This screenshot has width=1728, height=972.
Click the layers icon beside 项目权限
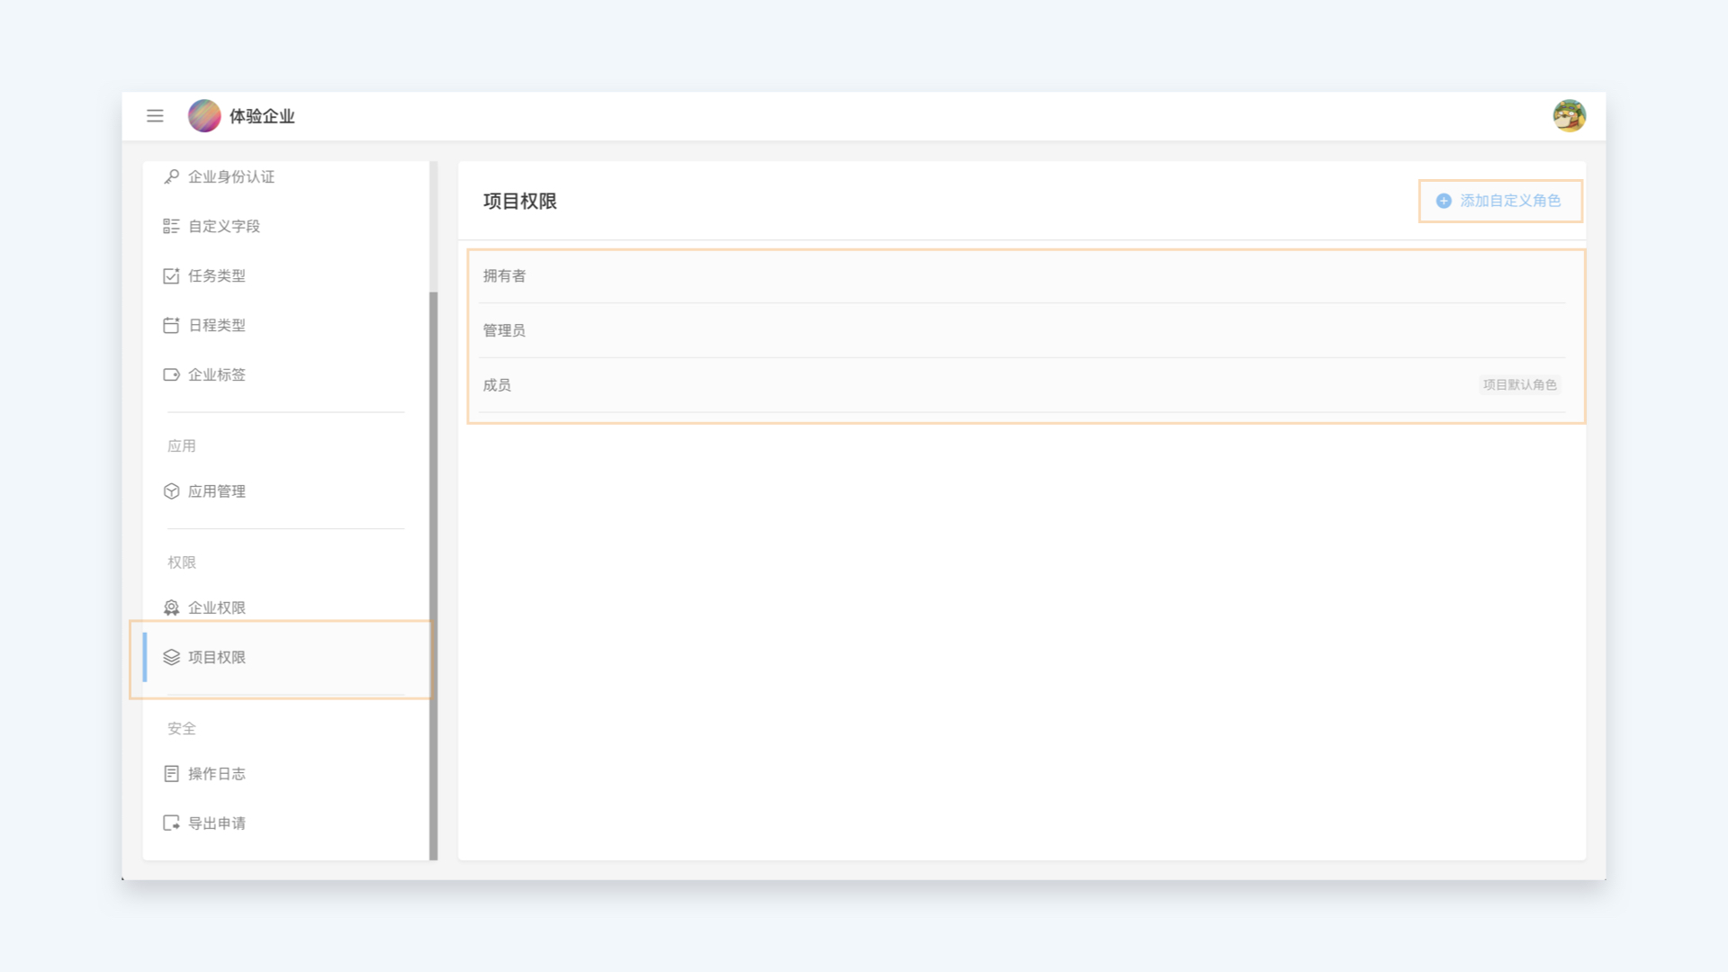171,657
